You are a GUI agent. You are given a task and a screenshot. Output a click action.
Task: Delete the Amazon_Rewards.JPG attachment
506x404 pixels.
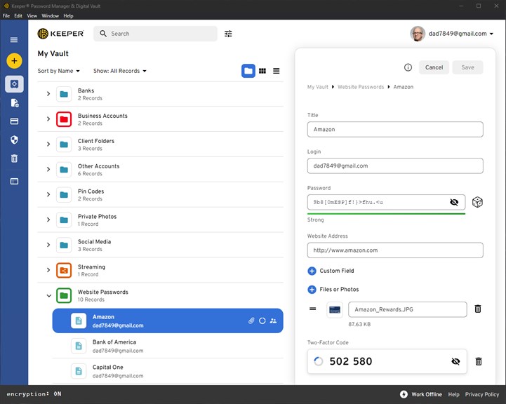point(478,309)
